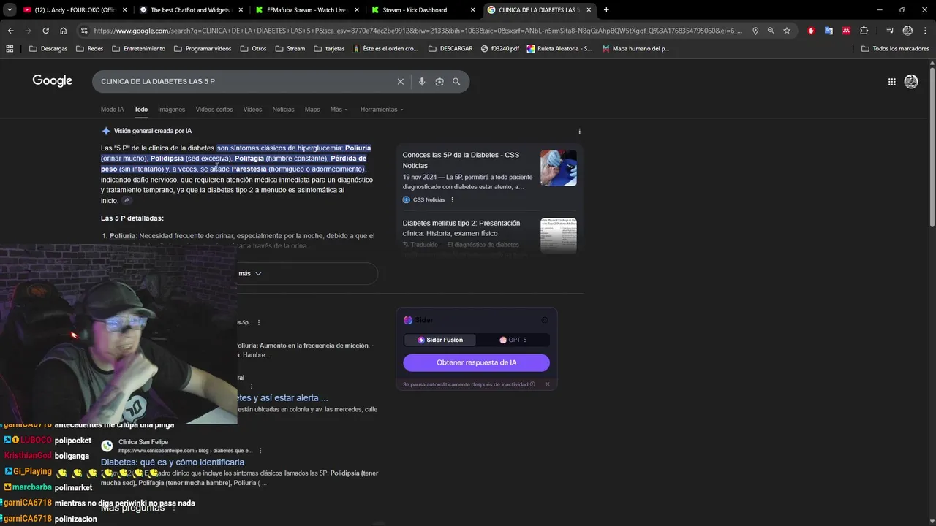936x526 pixels.
Task: Open Todos los marcadores folder
Action: tap(895, 48)
